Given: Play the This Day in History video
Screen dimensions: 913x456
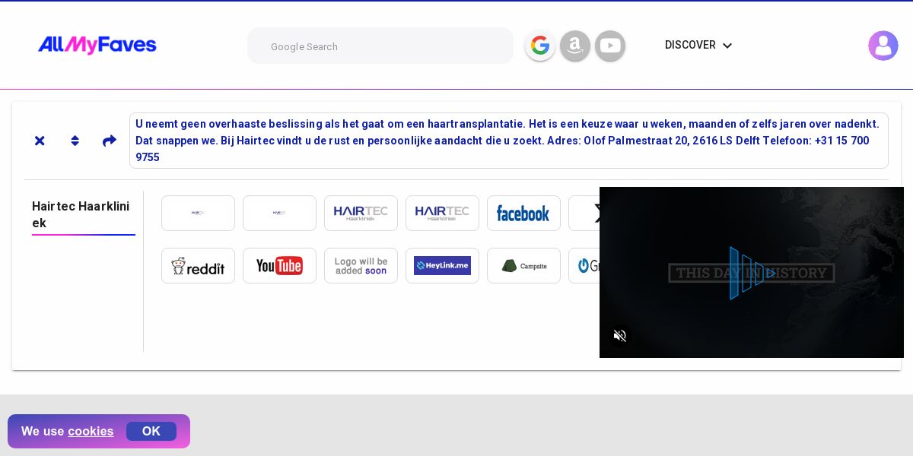Looking at the screenshot, I should pyautogui.click(x=752, y=272).
